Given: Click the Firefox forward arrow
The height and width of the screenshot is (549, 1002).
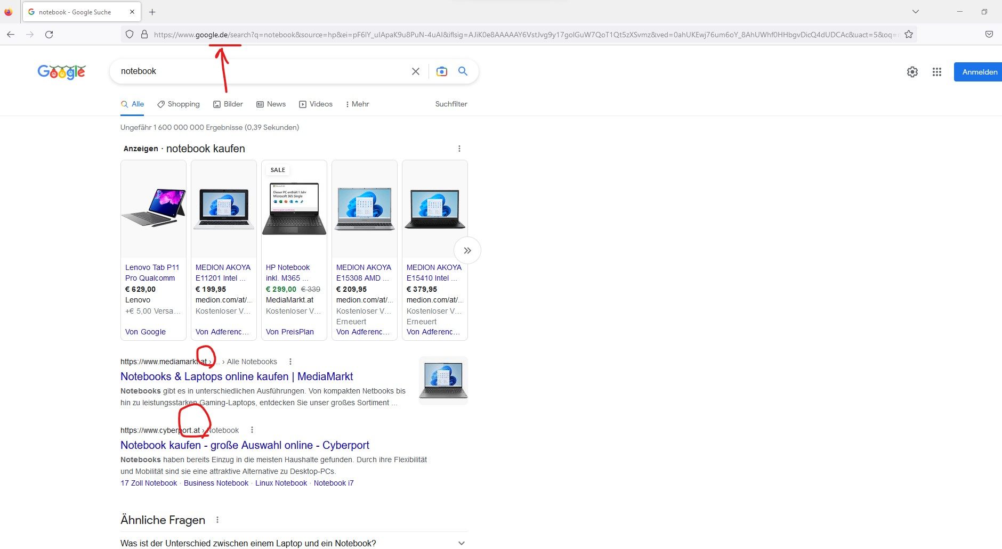Looking at the screenshot, I should tap(30, 34).
